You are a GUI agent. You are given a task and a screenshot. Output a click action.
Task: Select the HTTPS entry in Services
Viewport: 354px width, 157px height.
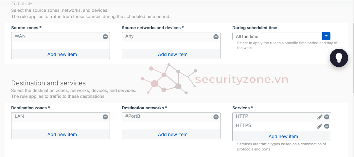(x=243, y=125)
